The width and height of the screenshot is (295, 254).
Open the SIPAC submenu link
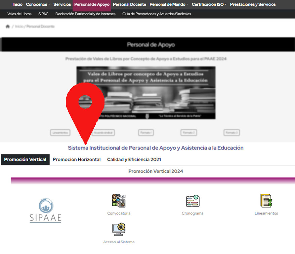(43, 14)
